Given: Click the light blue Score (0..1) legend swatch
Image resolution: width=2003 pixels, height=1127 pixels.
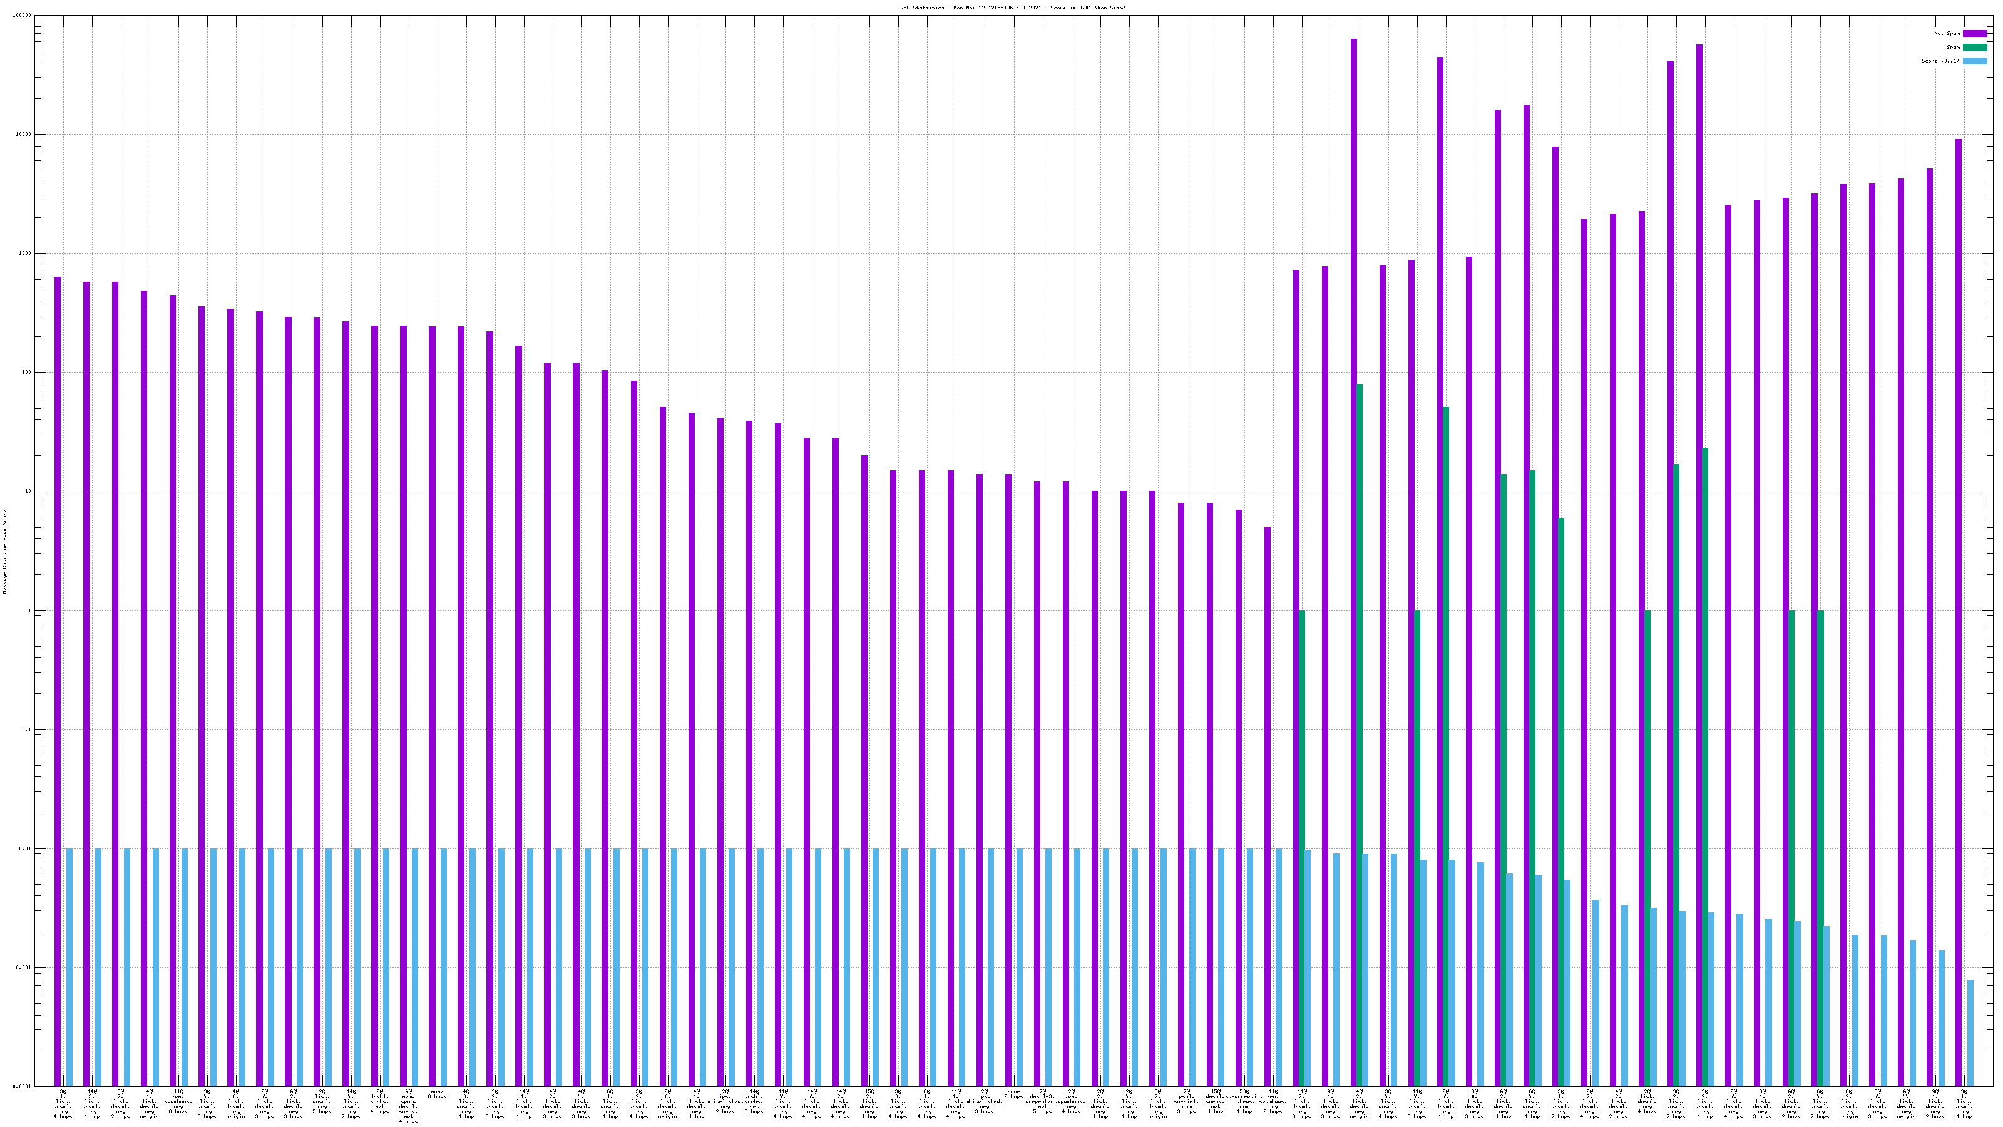Looking at the screenshot, I should click(1974, 61).
